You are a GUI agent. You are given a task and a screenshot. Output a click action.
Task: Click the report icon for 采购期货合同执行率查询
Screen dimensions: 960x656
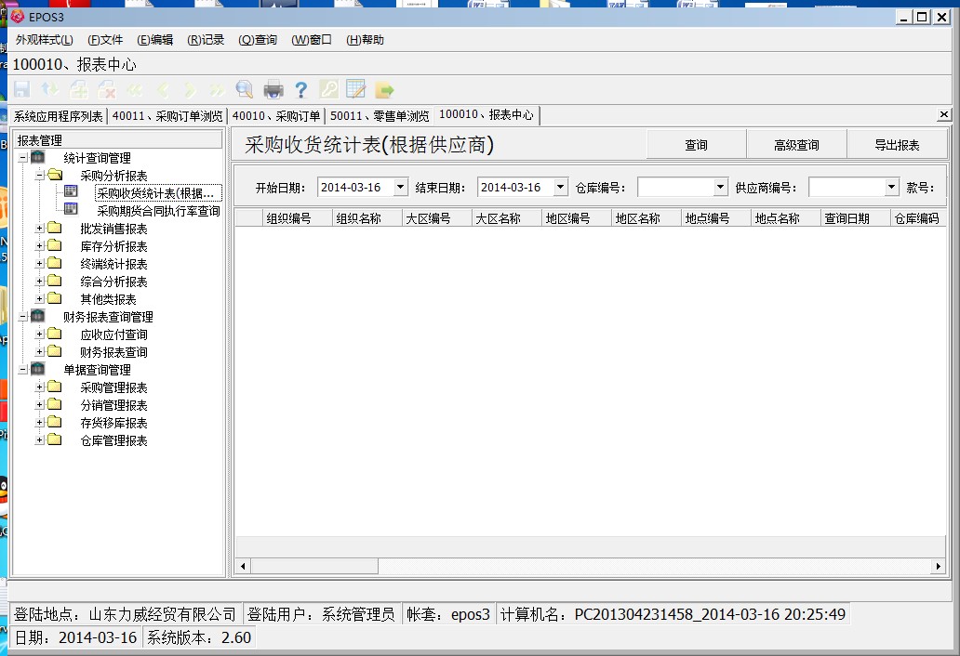coord(71,210)
